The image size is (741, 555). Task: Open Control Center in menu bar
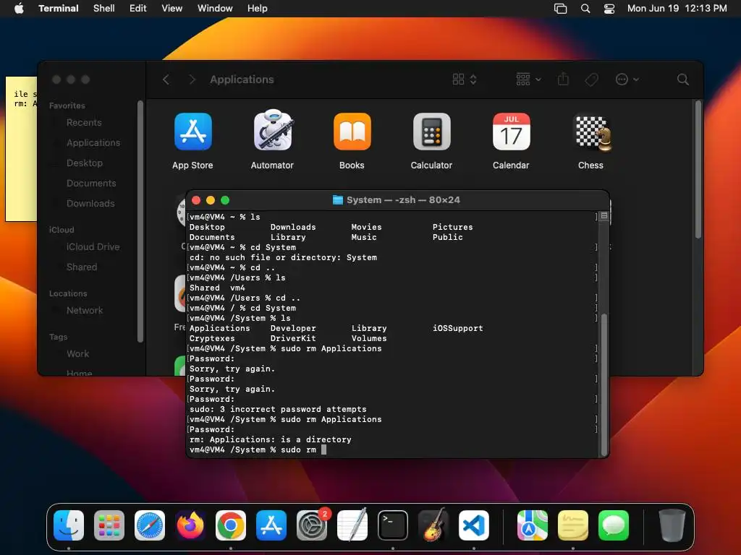[609, 9]
